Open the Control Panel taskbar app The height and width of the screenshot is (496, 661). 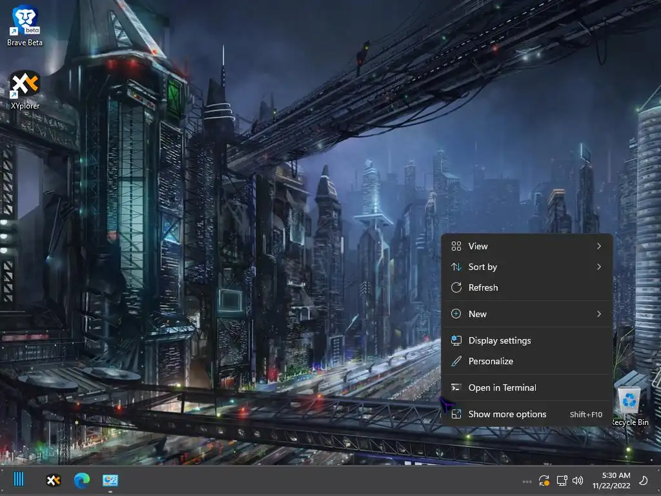point(110,480)
